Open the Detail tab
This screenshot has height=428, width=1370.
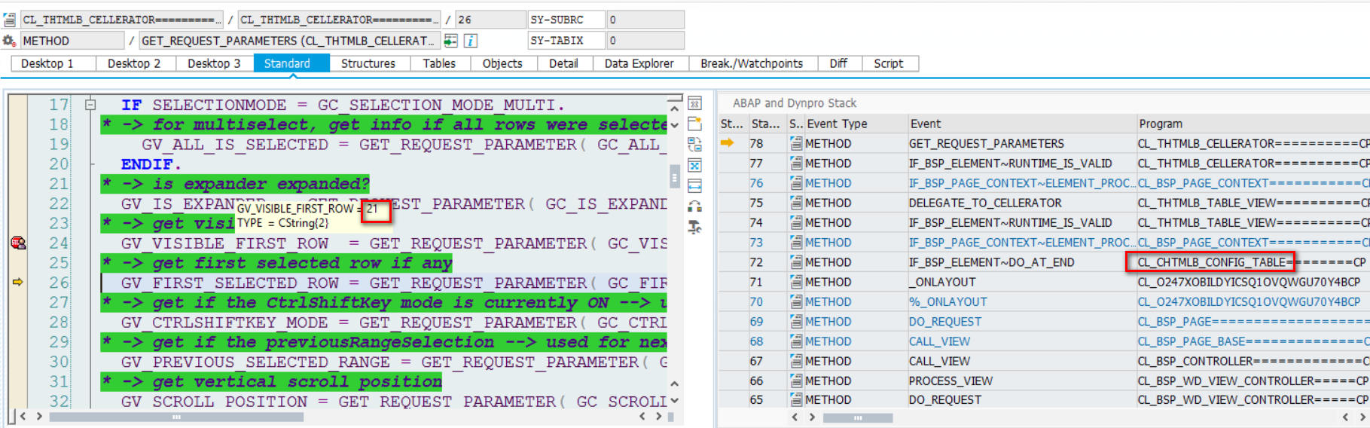coord(563,63)
